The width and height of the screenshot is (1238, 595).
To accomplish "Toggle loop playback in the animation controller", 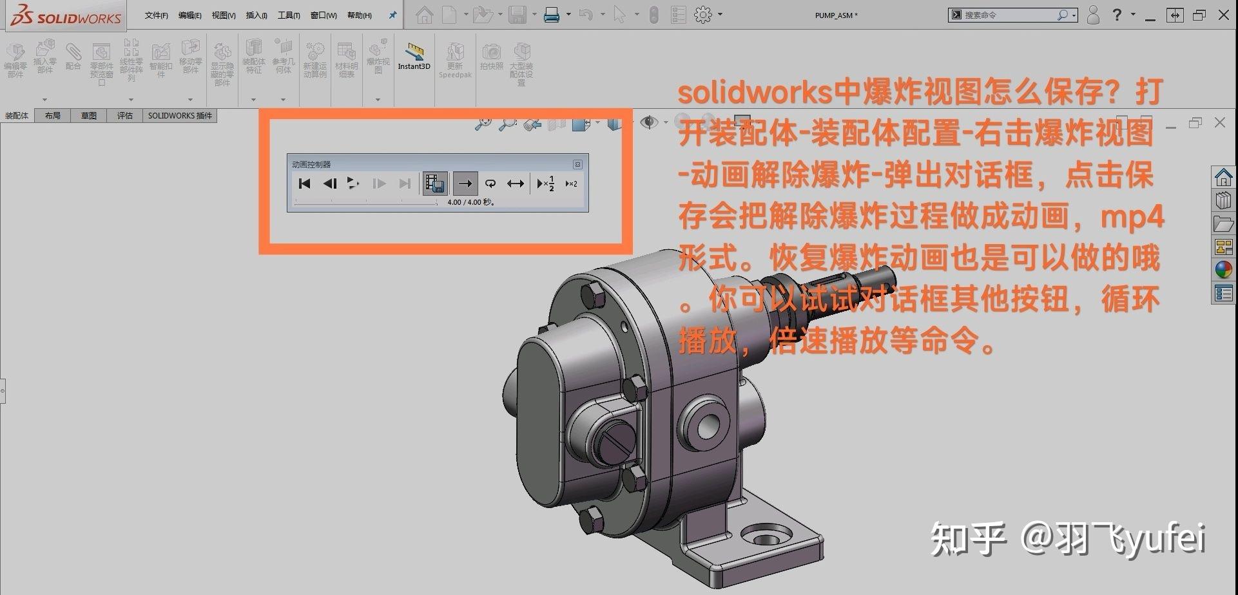I will [x=491, y=184].
